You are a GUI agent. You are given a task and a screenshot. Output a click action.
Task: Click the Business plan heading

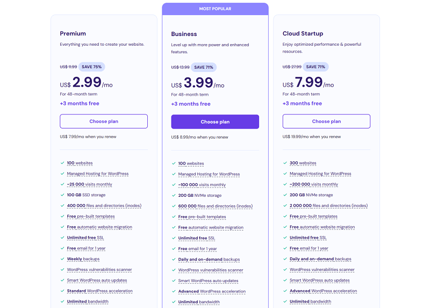pyautogui.click(x=184, y=34)
